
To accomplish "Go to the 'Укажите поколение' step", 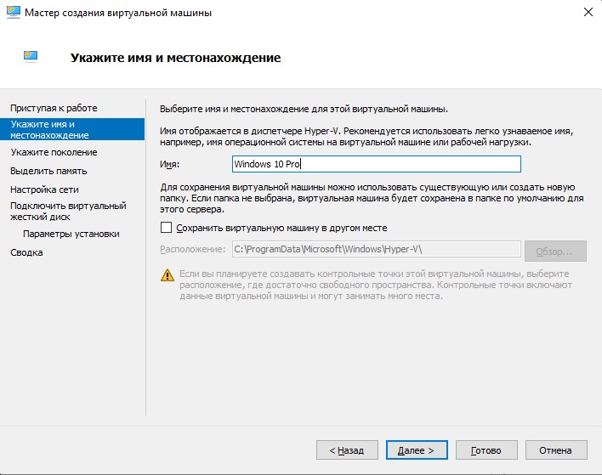I will 54,152.
